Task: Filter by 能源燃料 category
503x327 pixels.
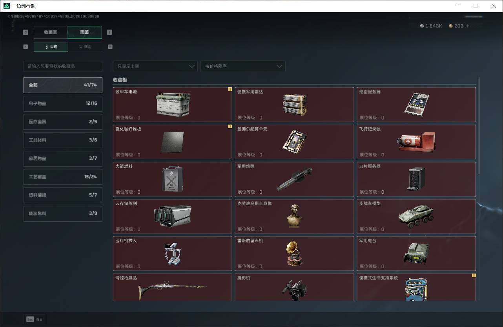Action: 63,213
